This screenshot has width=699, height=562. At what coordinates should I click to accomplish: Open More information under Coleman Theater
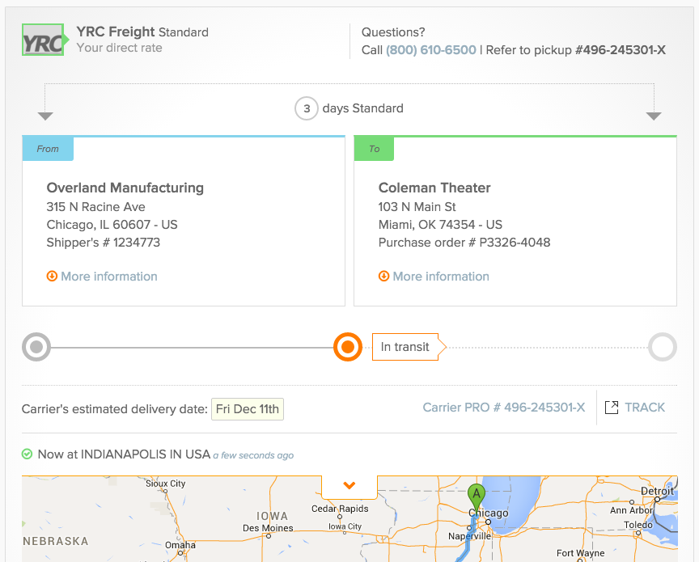[440, 277]
